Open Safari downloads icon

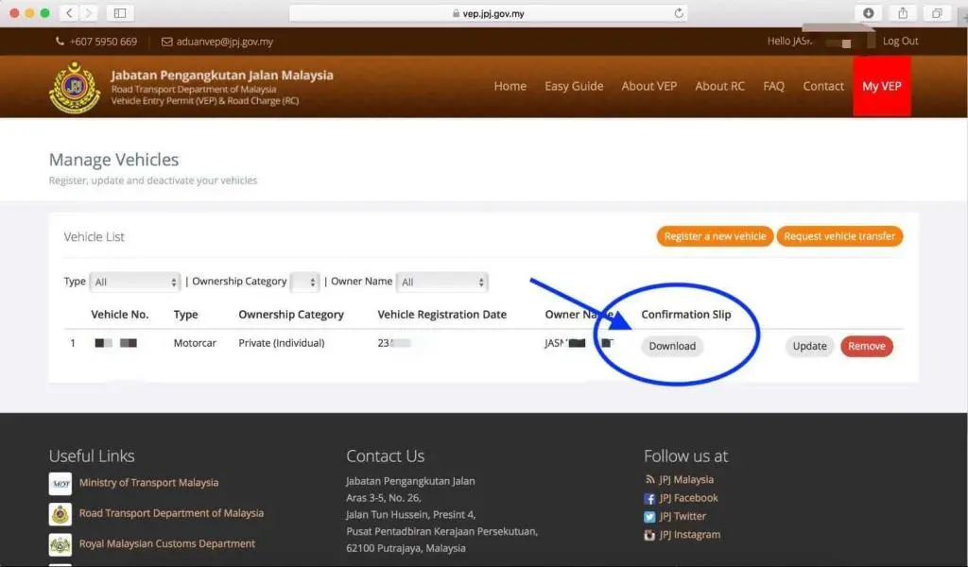pyautogui.click(x=868, y=13)
